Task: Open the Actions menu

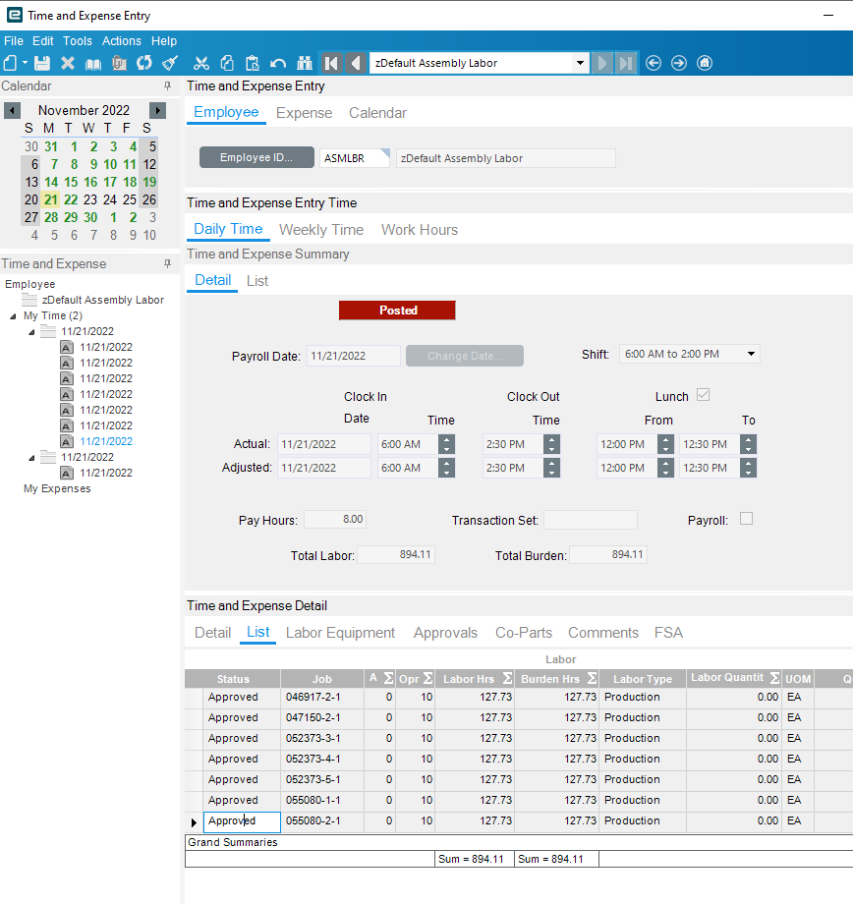Action: pyautogui.click(x=122, y=41)
